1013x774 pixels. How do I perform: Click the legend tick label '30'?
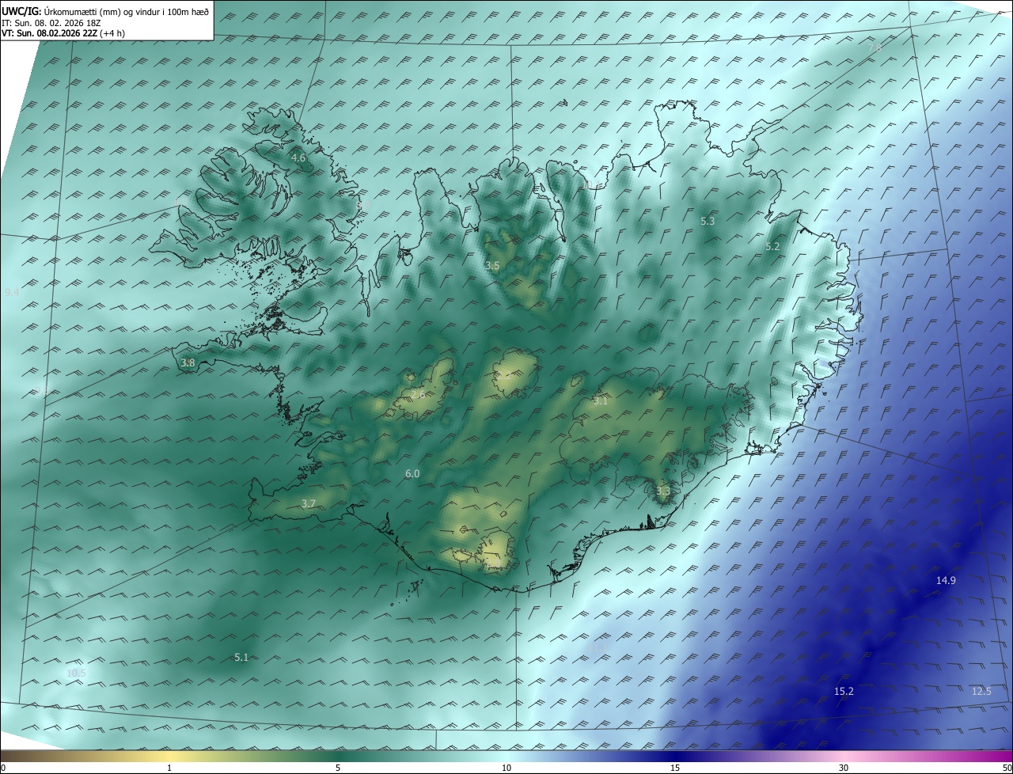(x=844, y=768)
